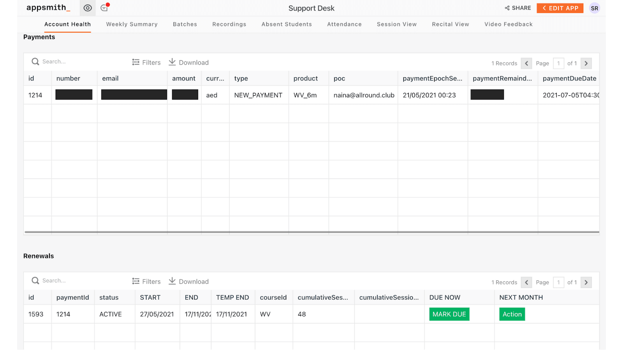Viewport: 623px width, 350px height.
Task: Open the comments icon with red dot
Action: point(104,8)
